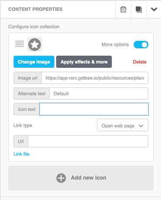Click the red Delete link
The height and width of the screenshot is (200, 161).
[140, 62]
